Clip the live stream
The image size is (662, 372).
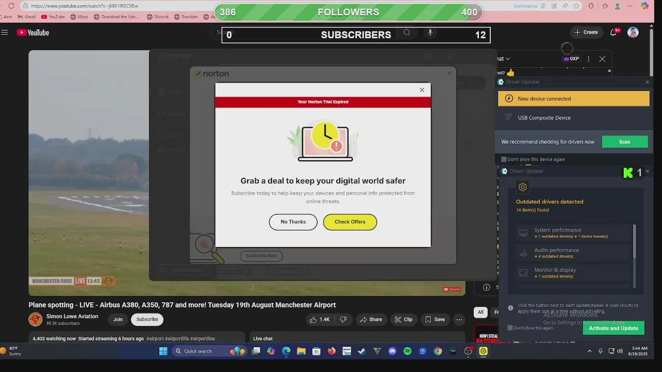pyautogui.click(x=403, y=319)
